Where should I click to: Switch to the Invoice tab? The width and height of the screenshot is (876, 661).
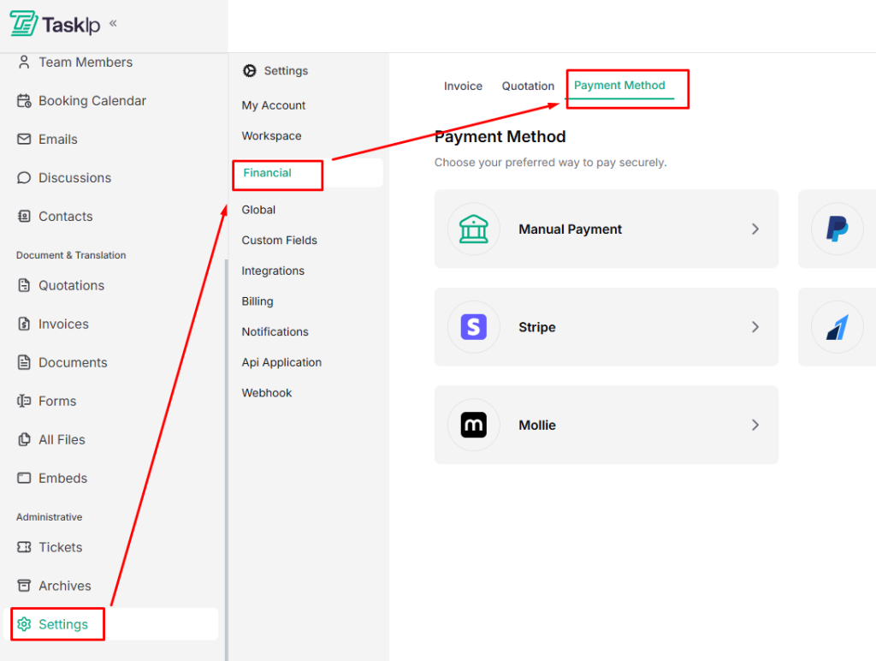tap(463, 86)
